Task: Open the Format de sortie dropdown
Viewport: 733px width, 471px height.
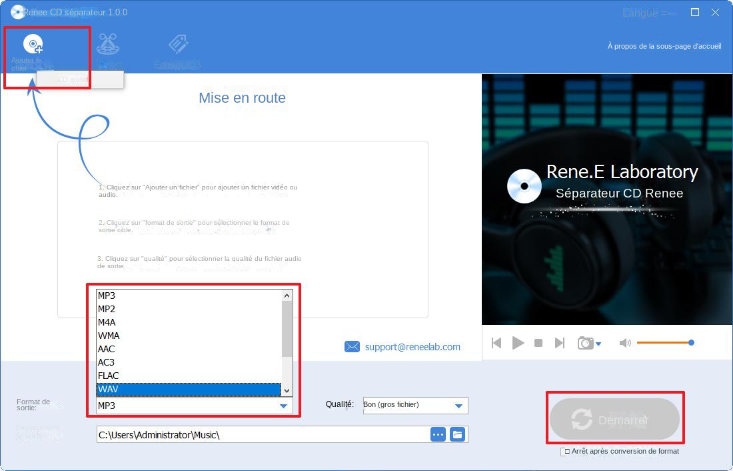Action: tap(283, 405)
